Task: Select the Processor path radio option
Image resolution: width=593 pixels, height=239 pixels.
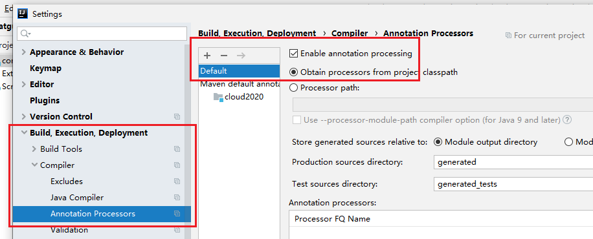Action: (293, 88)
